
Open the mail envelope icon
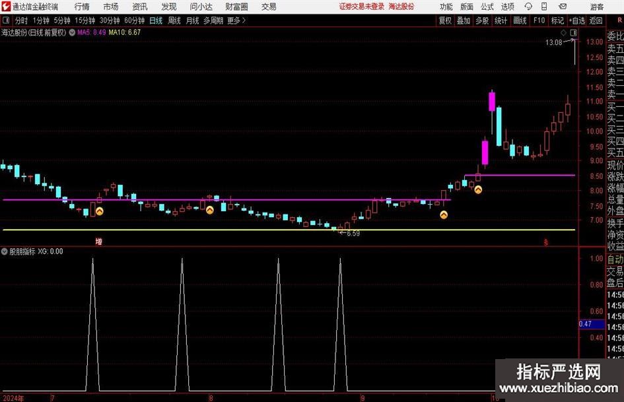pyautogui.click(x=563, y=7)
